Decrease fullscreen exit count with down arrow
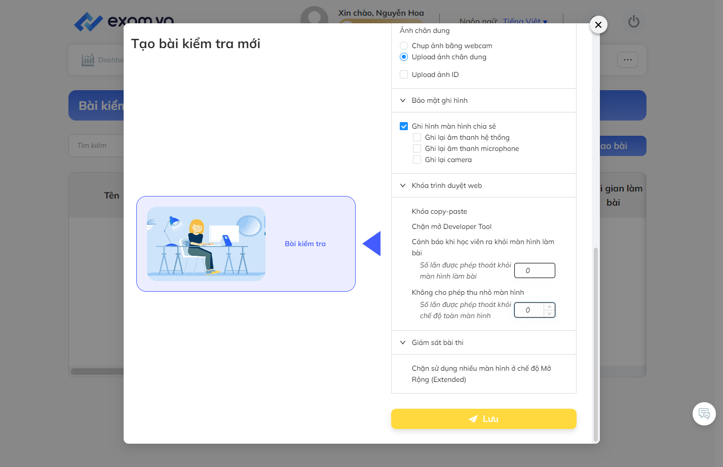The width and height of the screenshot is (723, 467). point(549,314)
